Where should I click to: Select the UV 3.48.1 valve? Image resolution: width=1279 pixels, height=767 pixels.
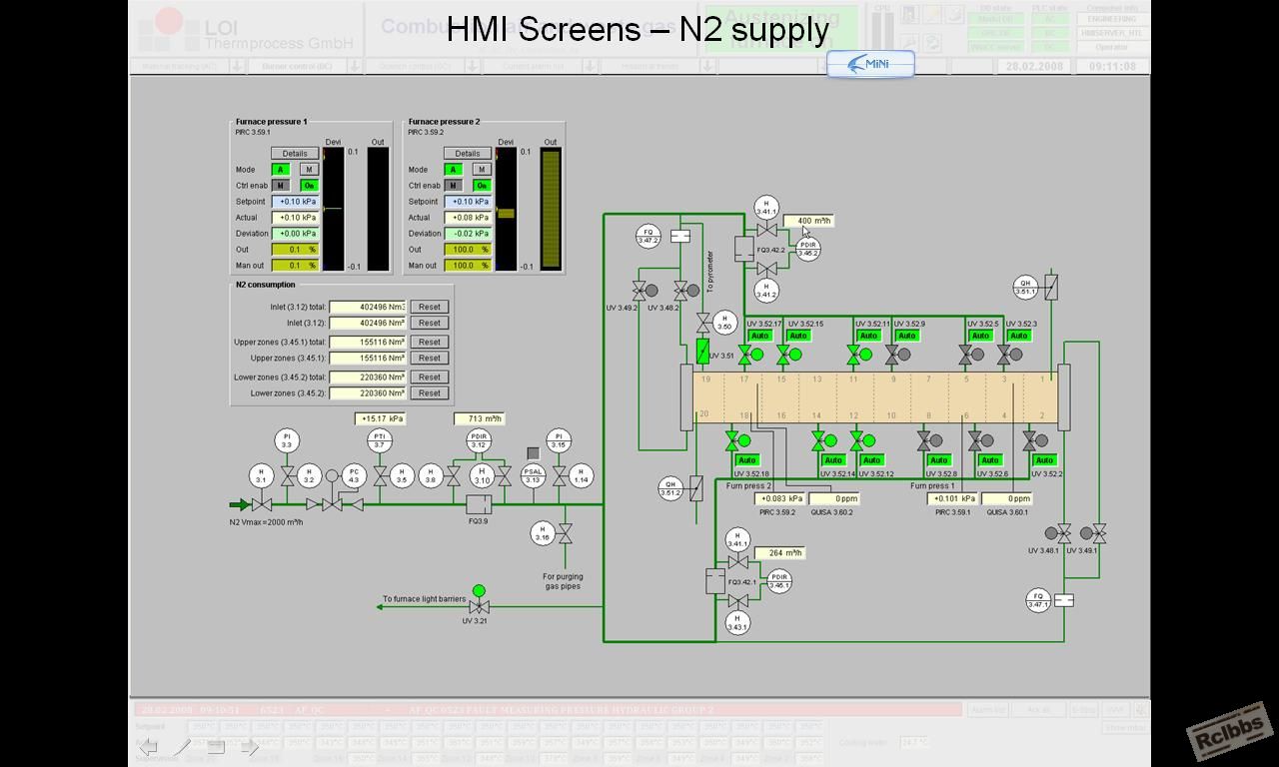pyautogui.click(x=1058, y=534)
